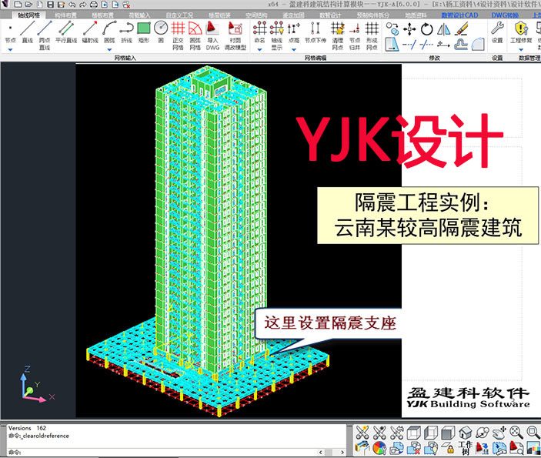
Task: Select the 圆弧 arc tool
Action: click(x=109, y=33)
